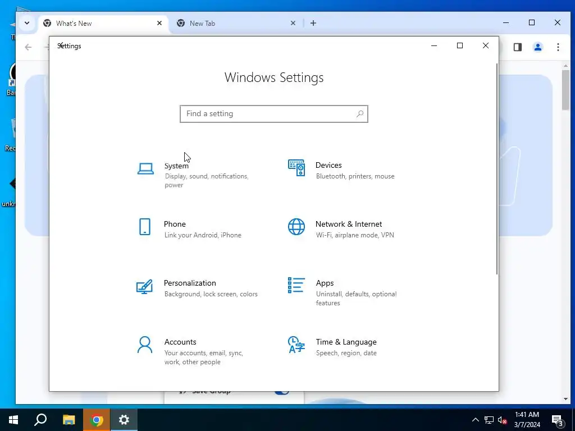
Task: Open the Personalization label
Action: (190, 283)
